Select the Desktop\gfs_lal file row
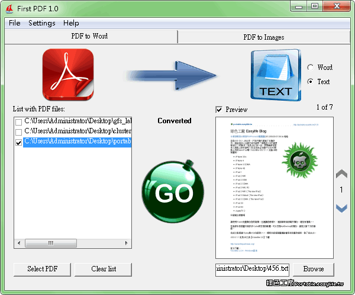The width and height of the screenshot is (355, 295). click(x=78, y=121)
